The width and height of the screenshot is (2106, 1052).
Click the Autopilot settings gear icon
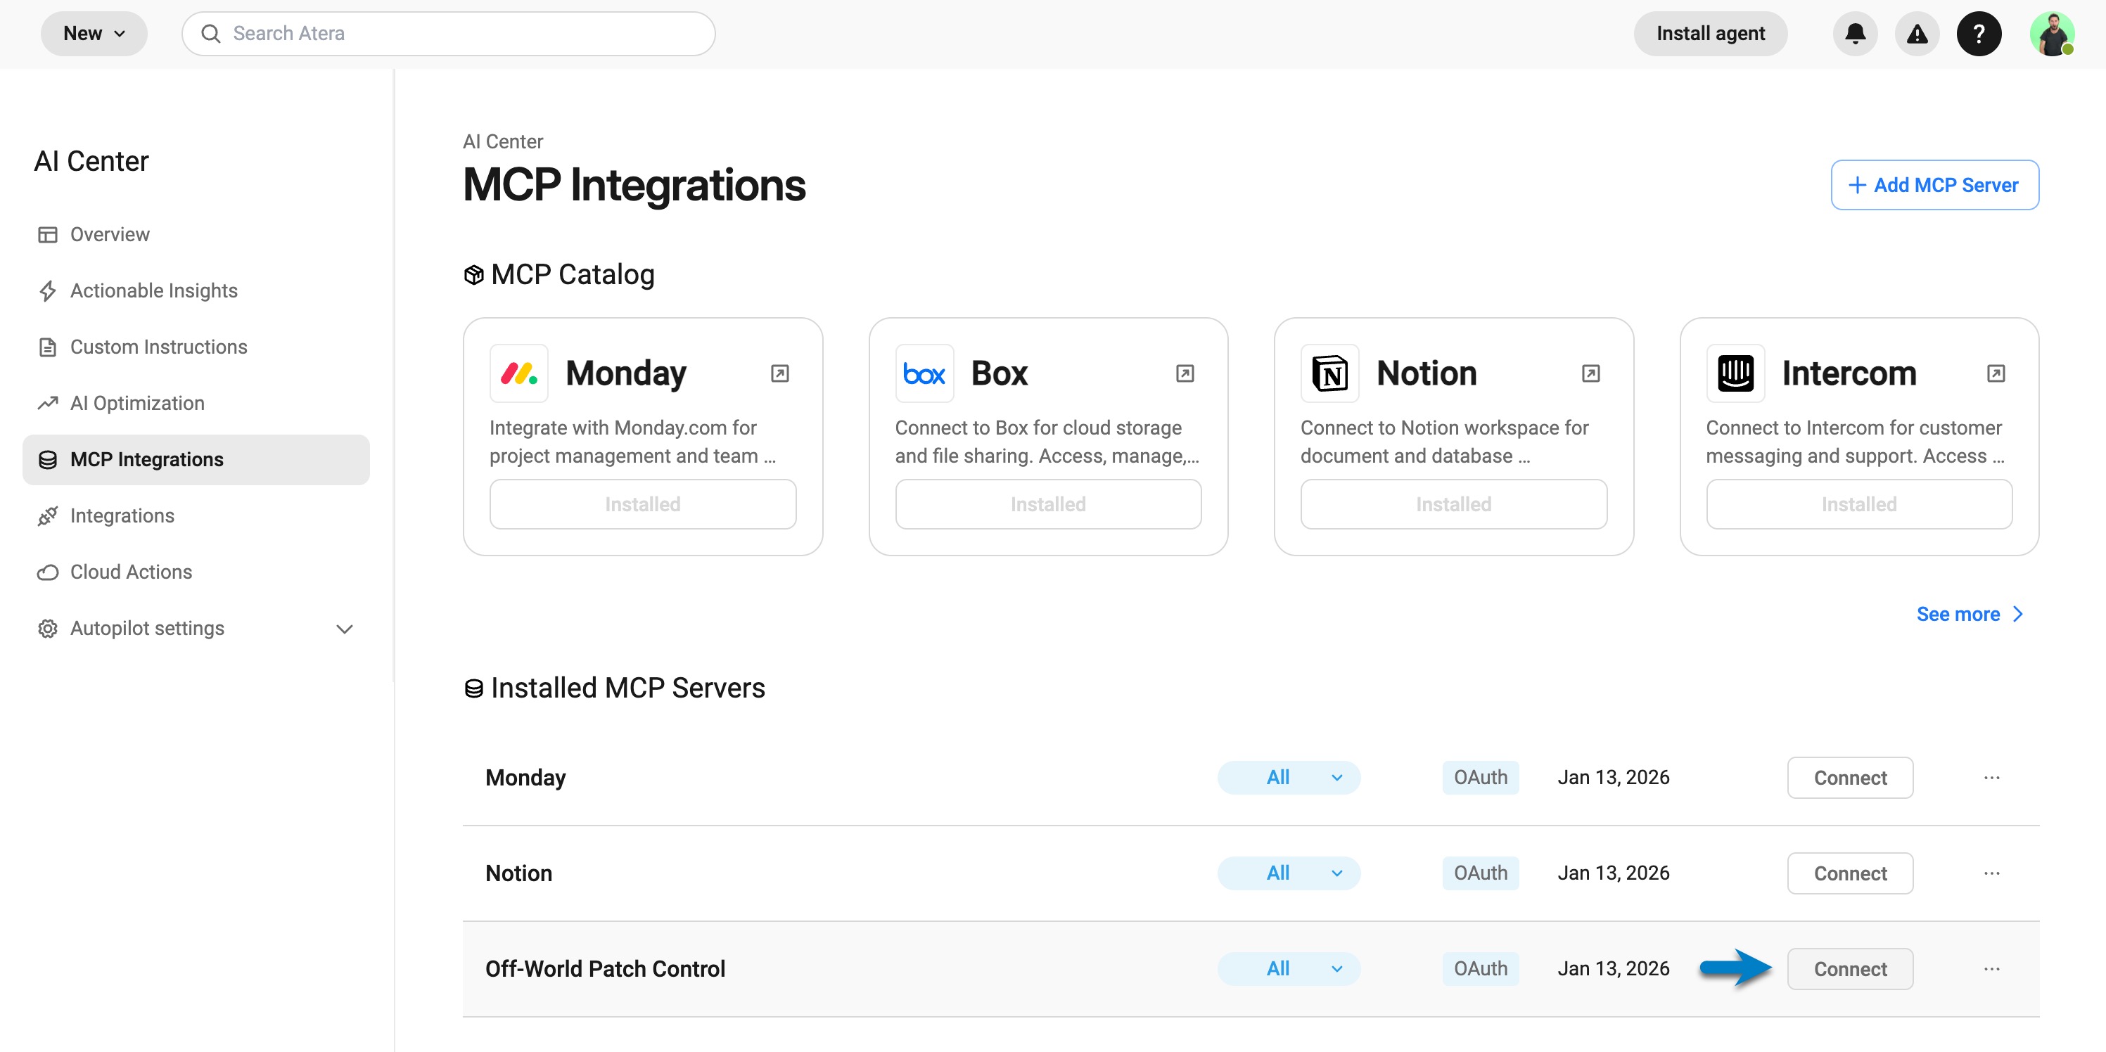[47, 629]
